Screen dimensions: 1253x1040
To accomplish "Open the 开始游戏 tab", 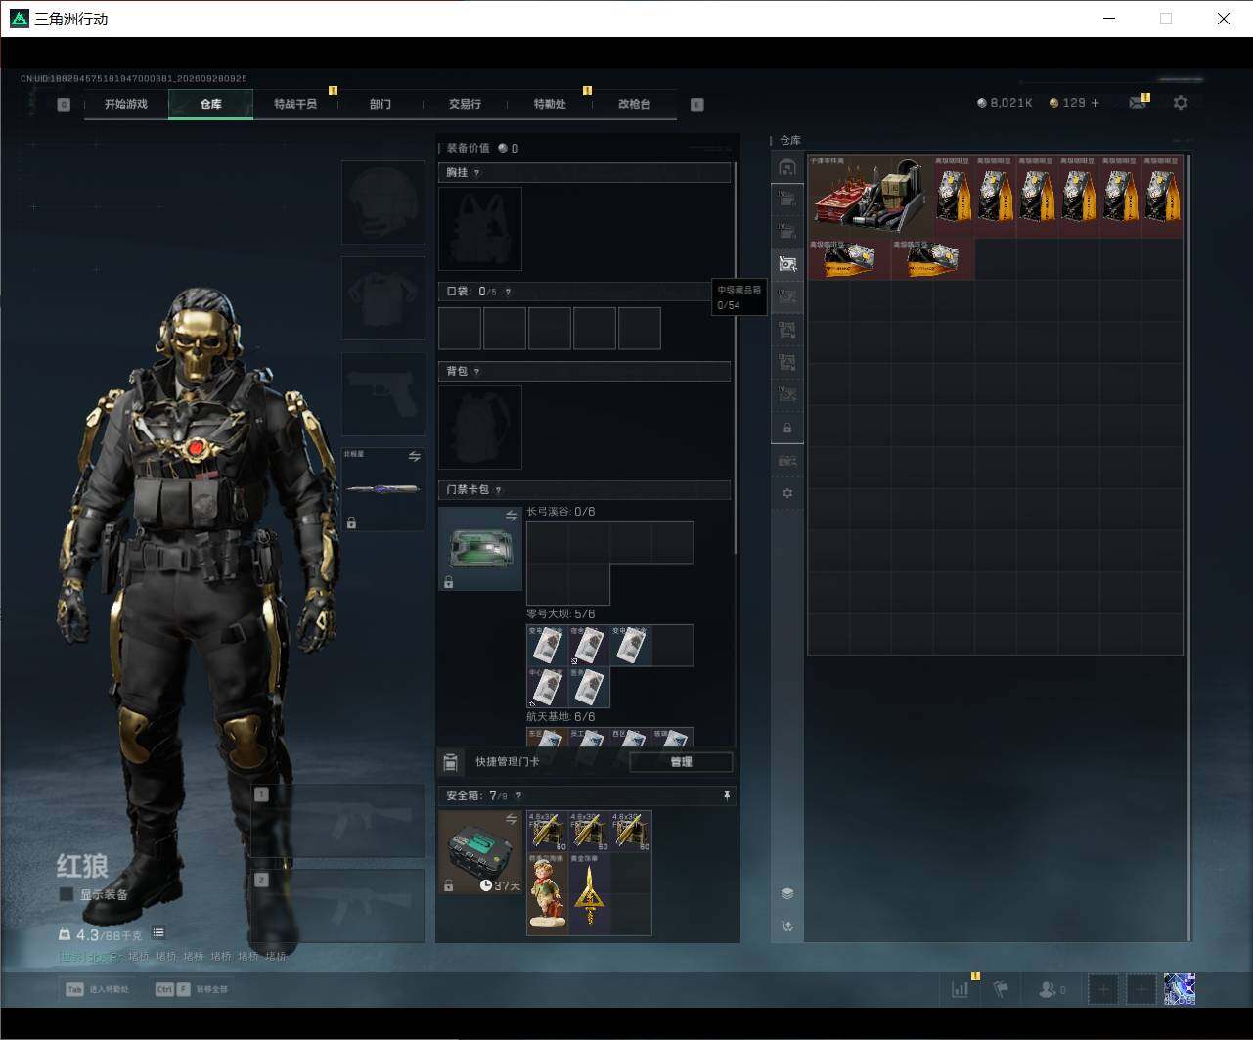I will pos(126,104).
